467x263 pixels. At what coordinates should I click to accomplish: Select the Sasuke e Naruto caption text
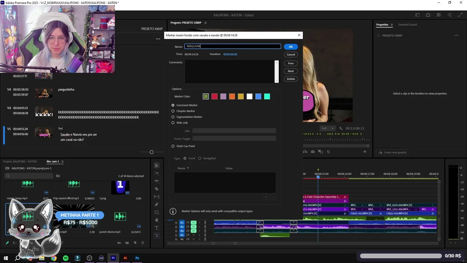coord(79,137)
